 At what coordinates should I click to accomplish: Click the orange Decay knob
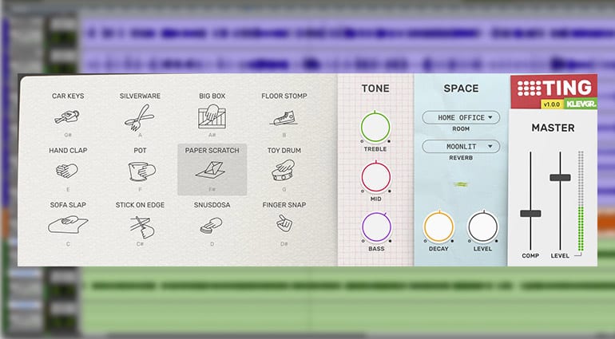tap(438, 227)
